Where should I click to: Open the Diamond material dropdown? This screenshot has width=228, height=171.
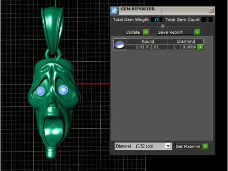pyautogui.click(x=168, y=146)
